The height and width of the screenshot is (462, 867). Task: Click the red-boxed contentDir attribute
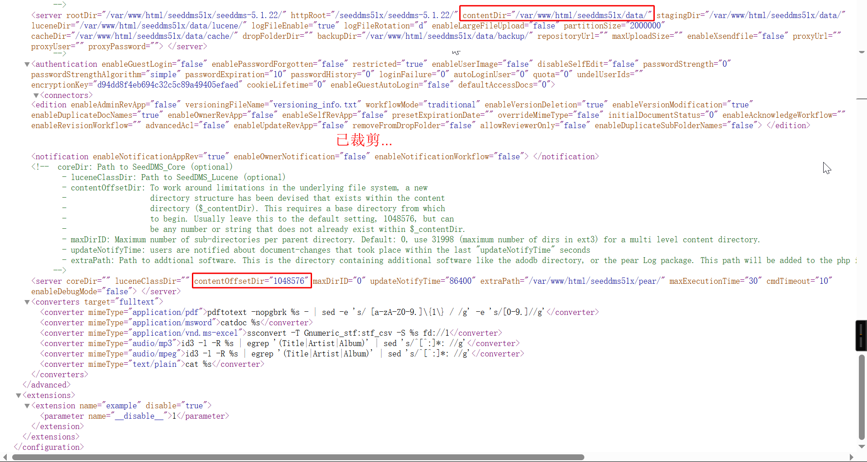(x=557, y=15)
